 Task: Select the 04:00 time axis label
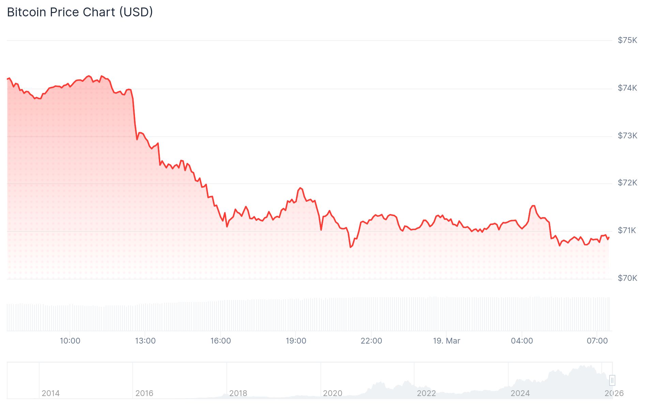(x=522, y=341)
